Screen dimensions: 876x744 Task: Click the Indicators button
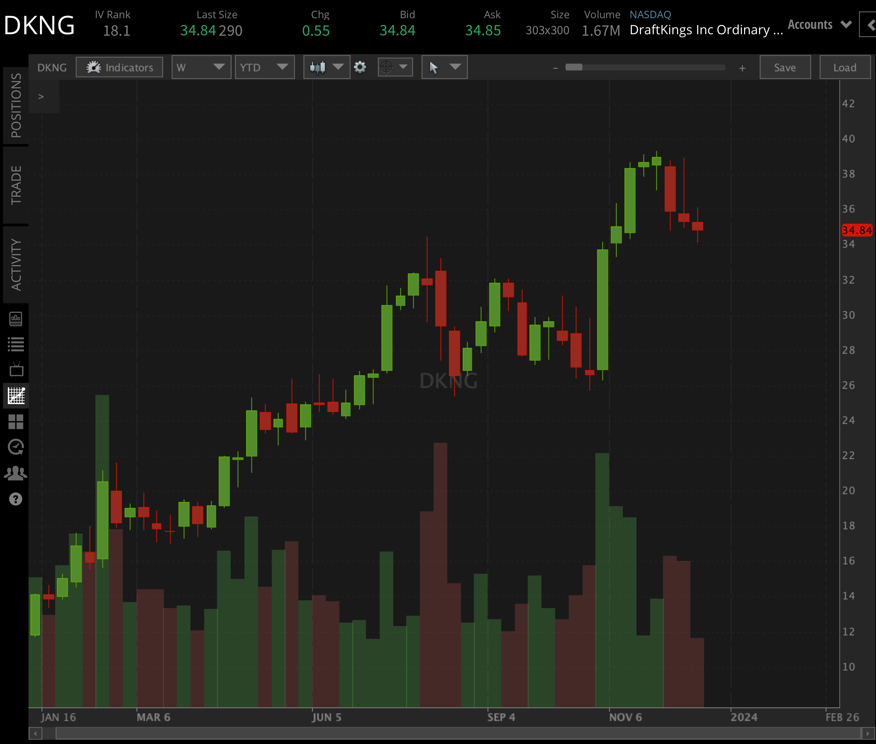(119, 67)
